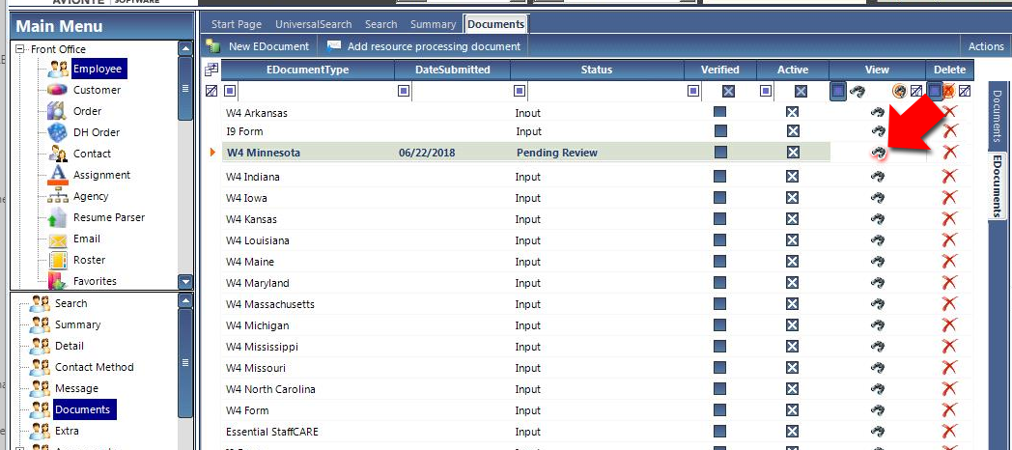The height and width of the screenshot is (450, 1012).
Task: Delete the W4 Louisiana document with red X
Action: coord(949,240)
